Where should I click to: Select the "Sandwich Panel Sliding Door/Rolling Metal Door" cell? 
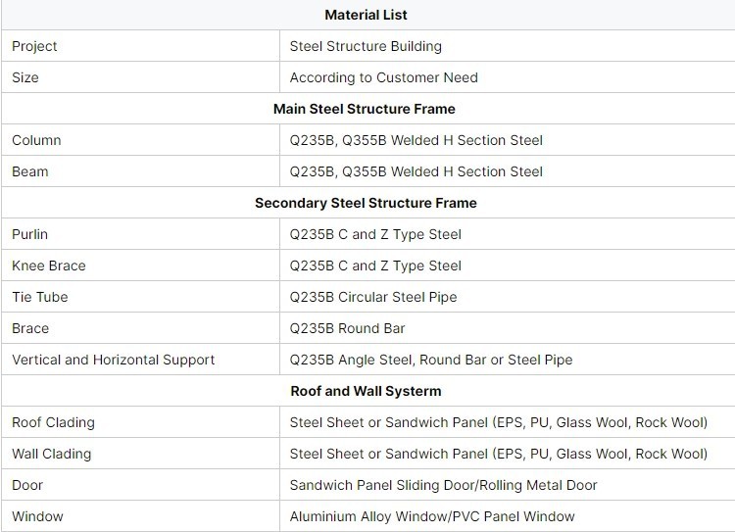443,485
